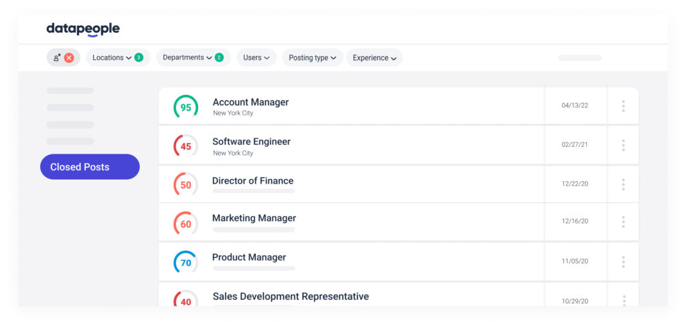Click the green 2 badge on Departments
The image size is (686, 328).
pyautogui.click(x=219, y=57)
